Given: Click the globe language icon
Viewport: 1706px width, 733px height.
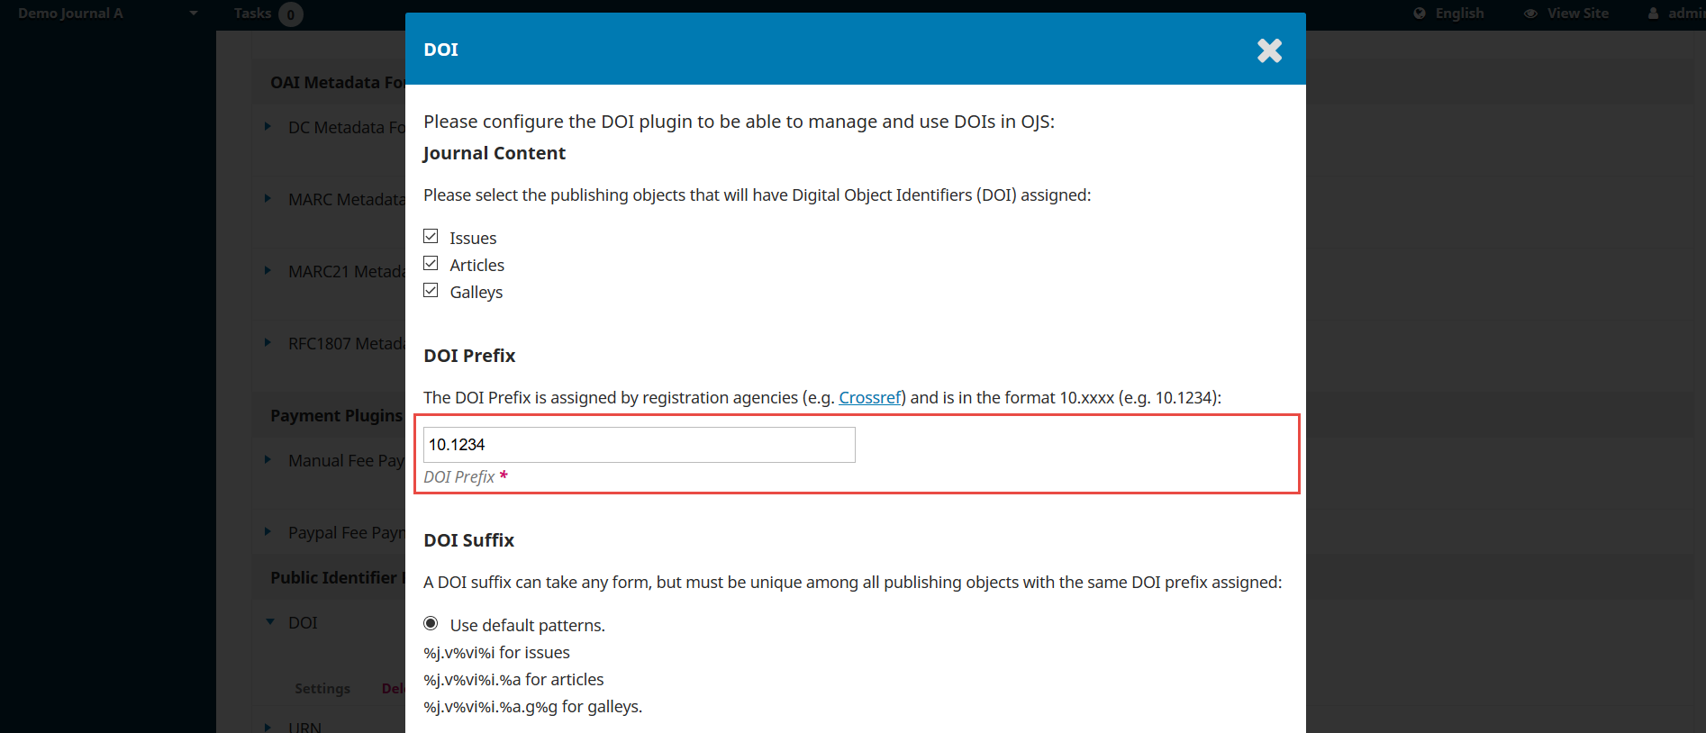Looking at the screenshot, I should [1420, 14].
